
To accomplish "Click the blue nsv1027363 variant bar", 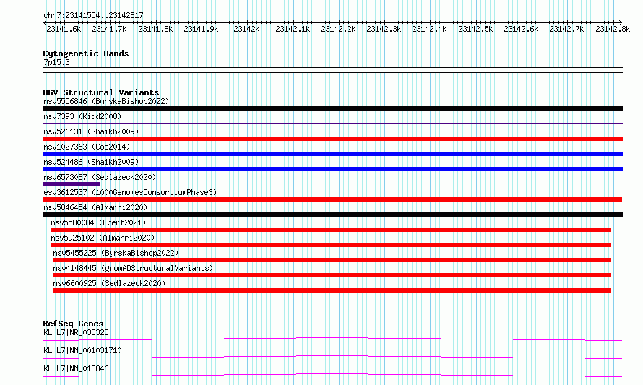I will click(332, 154).
